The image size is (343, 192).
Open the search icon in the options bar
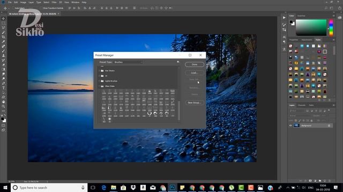pos(326,8)
